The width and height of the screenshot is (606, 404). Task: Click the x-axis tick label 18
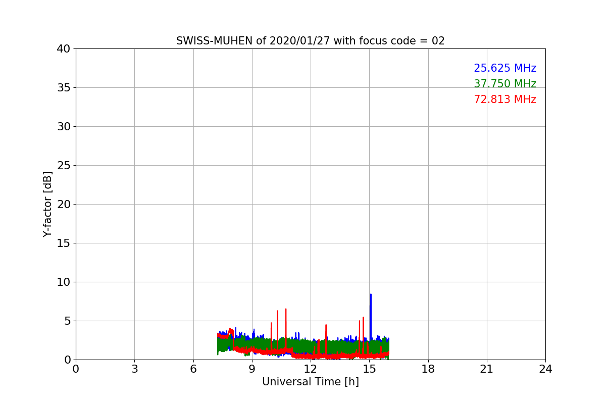[428, 369]
